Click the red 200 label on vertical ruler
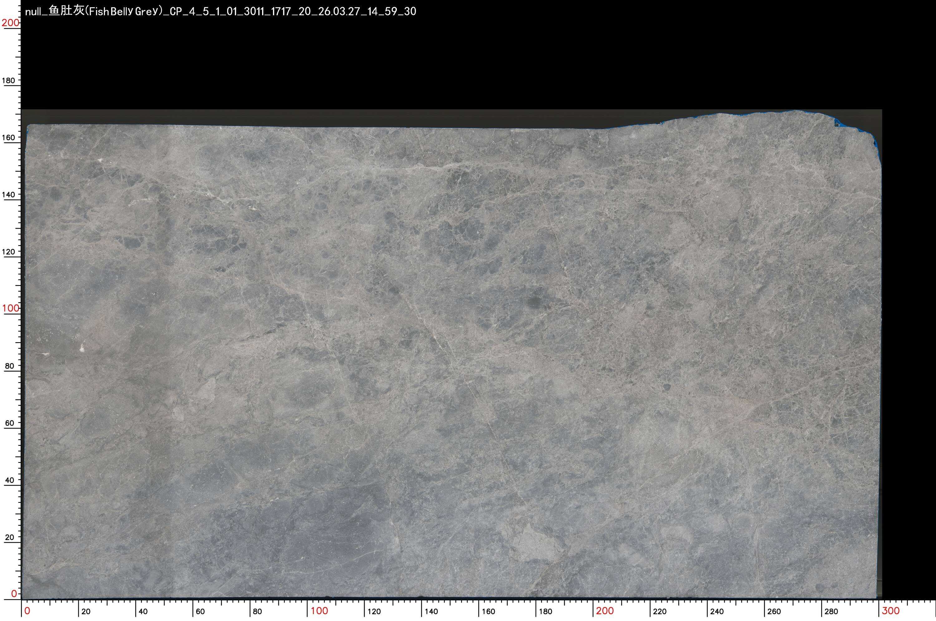 [10, 23]
